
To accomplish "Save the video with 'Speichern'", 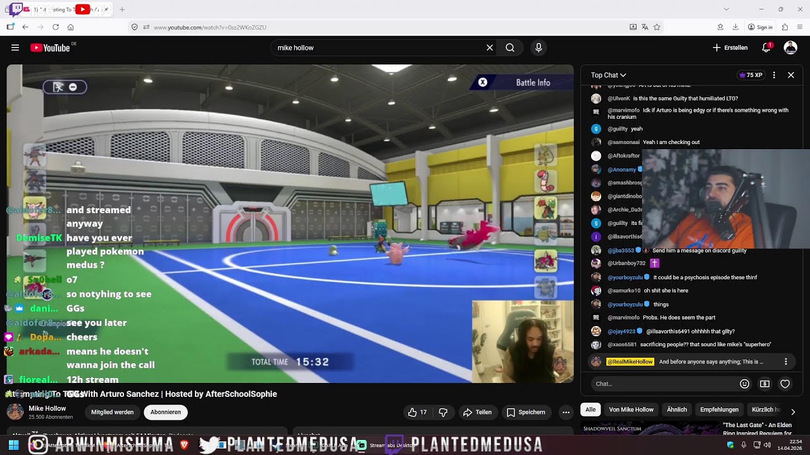I will click(x=525, y=412).
